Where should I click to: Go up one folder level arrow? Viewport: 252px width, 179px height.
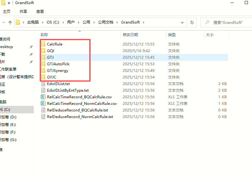(x=10, y=23)
